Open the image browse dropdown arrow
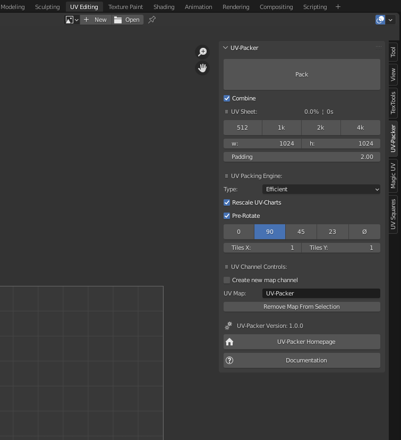Image resolution: width=401 pixels, height=440 pixels. pos(76,20)
